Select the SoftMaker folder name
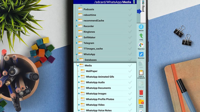This screenshot has width=200, height=112. (90, 37)
